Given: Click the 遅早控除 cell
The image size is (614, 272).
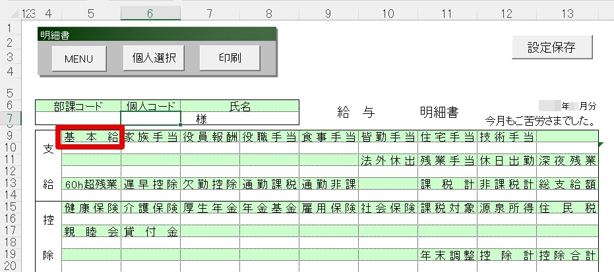Looking at the screenshot, I should (151, 184).
